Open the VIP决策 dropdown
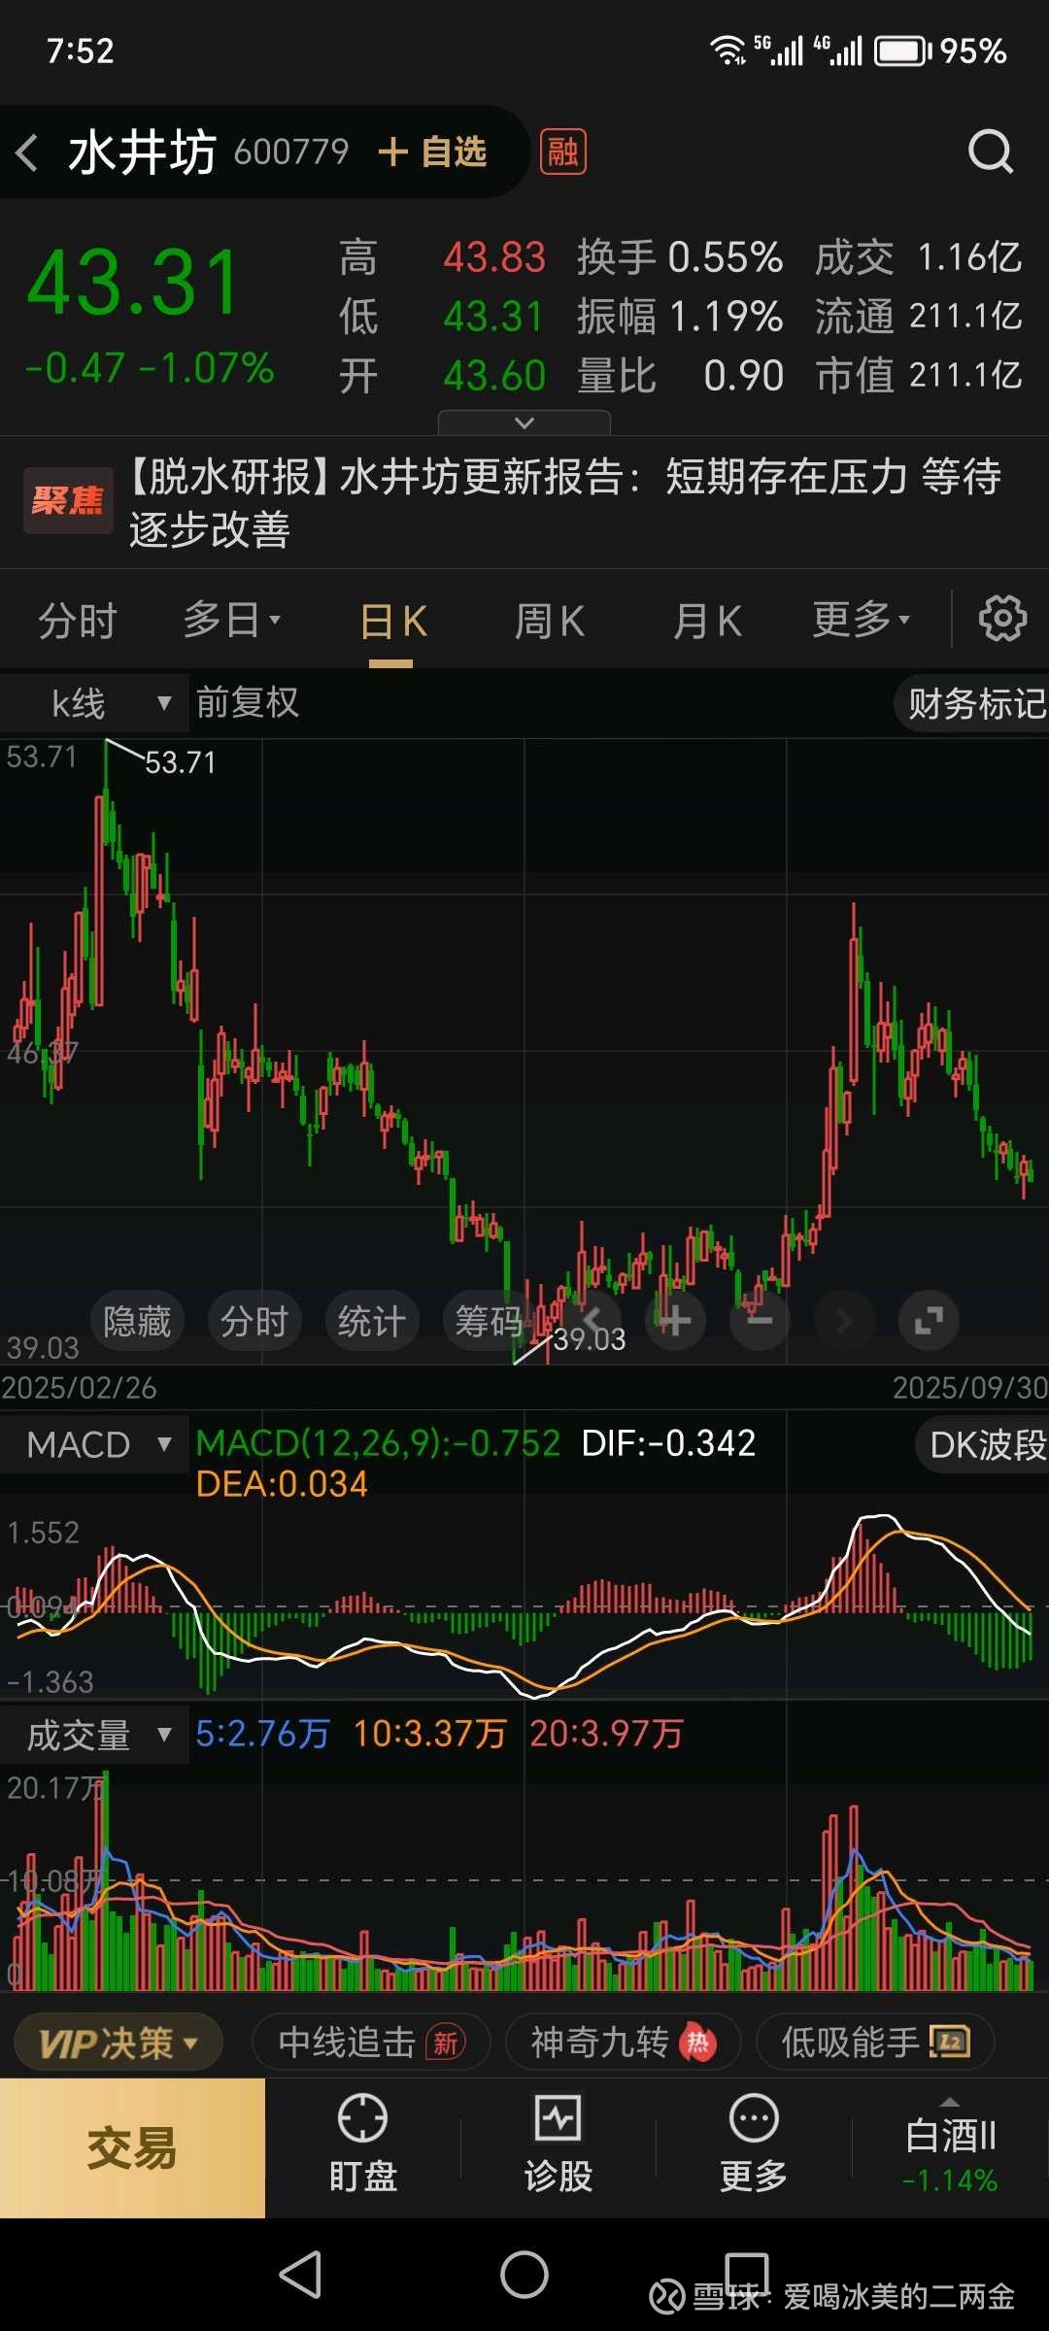The width and height of the screenshot is (1049, 2331). pos(118,2044)
